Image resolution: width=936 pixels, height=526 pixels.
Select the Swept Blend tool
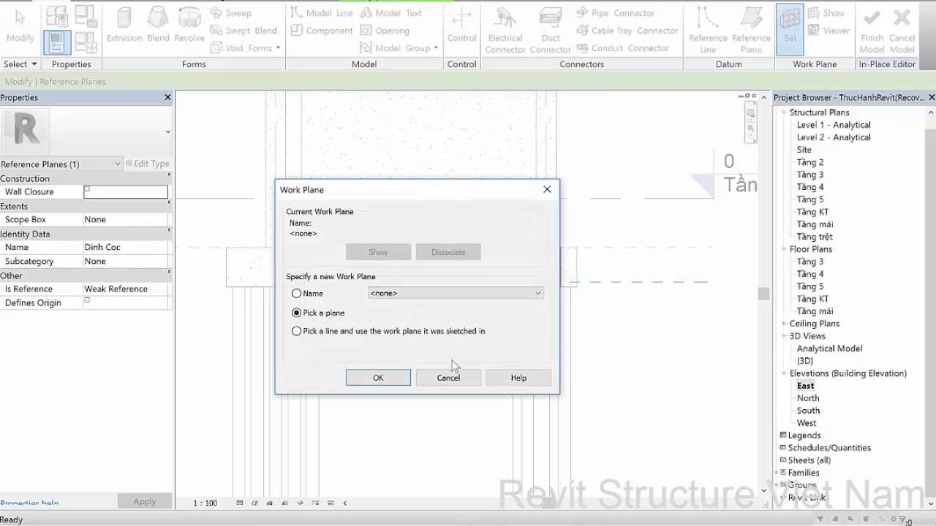pyautogui.click(x=244, y=31)
